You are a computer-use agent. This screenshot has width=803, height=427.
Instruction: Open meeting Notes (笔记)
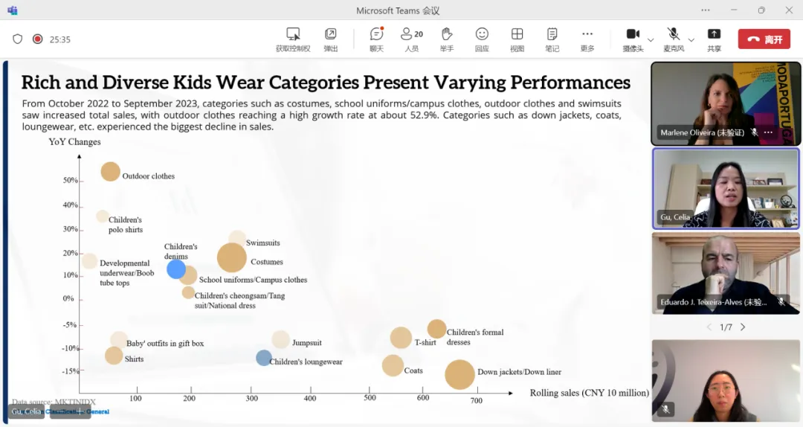pyautogui.click(x=552, y=39)
